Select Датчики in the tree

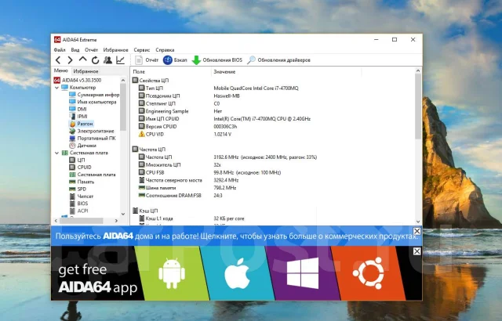[82, 146]
